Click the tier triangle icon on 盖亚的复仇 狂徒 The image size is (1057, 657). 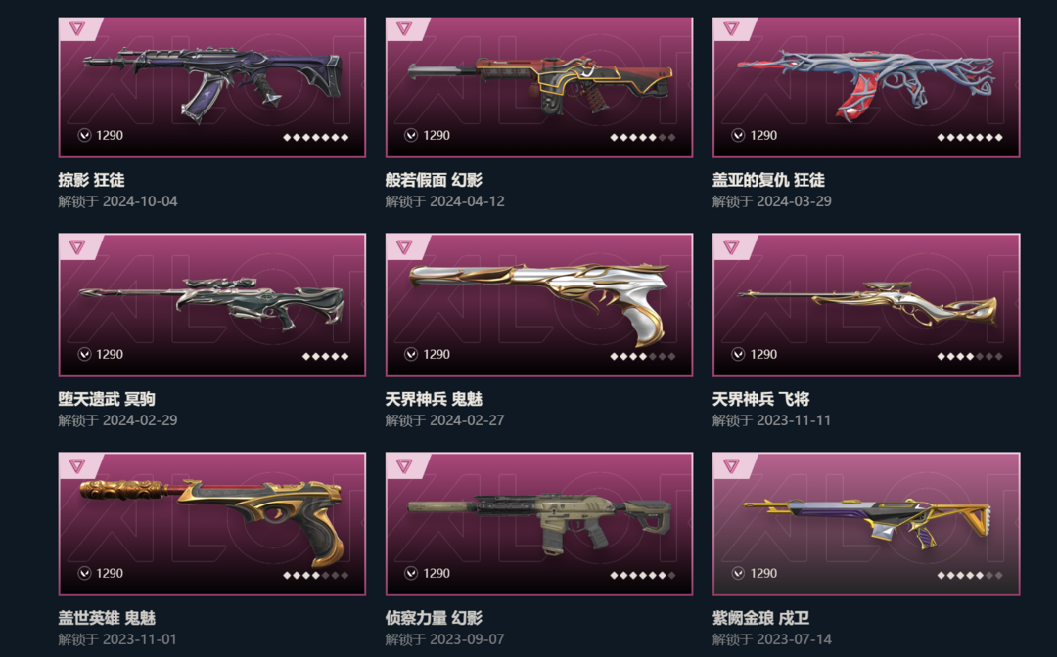(x=731, y=28)
